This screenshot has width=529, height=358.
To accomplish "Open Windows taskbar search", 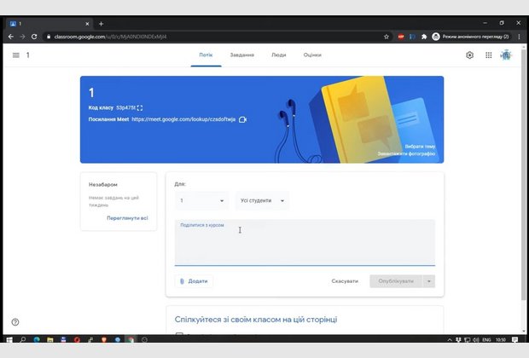I will point(23,339).
